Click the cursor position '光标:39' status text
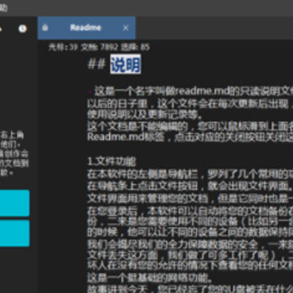 click(63, 47)
